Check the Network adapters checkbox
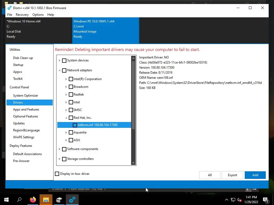274x205 pixels. coord(64,70)
